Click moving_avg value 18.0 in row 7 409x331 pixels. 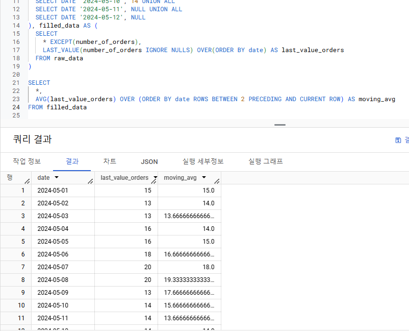point(209,267)
